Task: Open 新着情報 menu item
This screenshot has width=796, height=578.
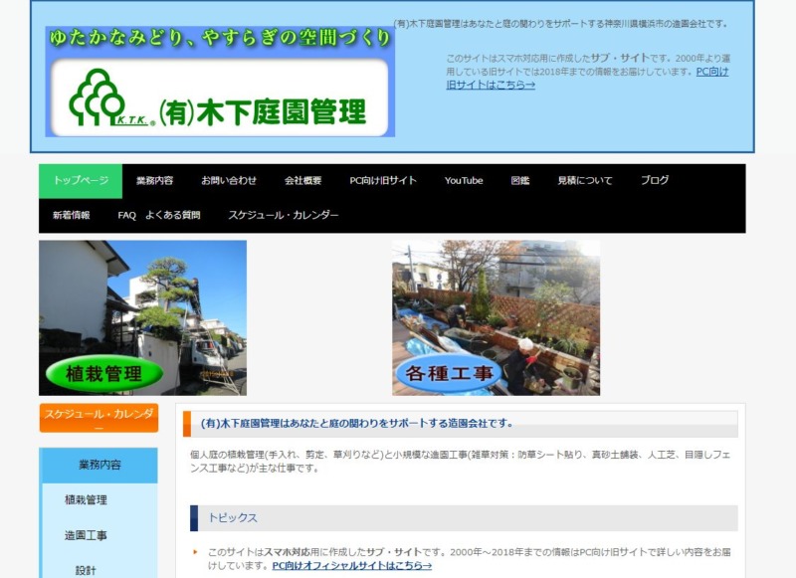Action: [71, 215]
